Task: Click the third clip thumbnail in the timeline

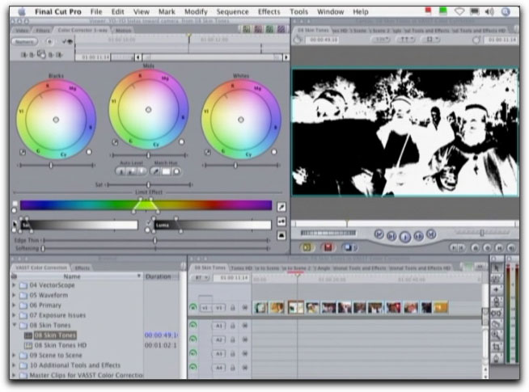Action: click(295, 308)
